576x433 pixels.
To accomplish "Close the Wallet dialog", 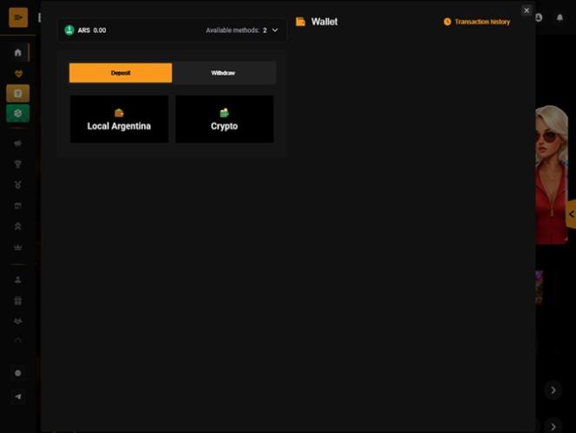I will click(527, 10).
